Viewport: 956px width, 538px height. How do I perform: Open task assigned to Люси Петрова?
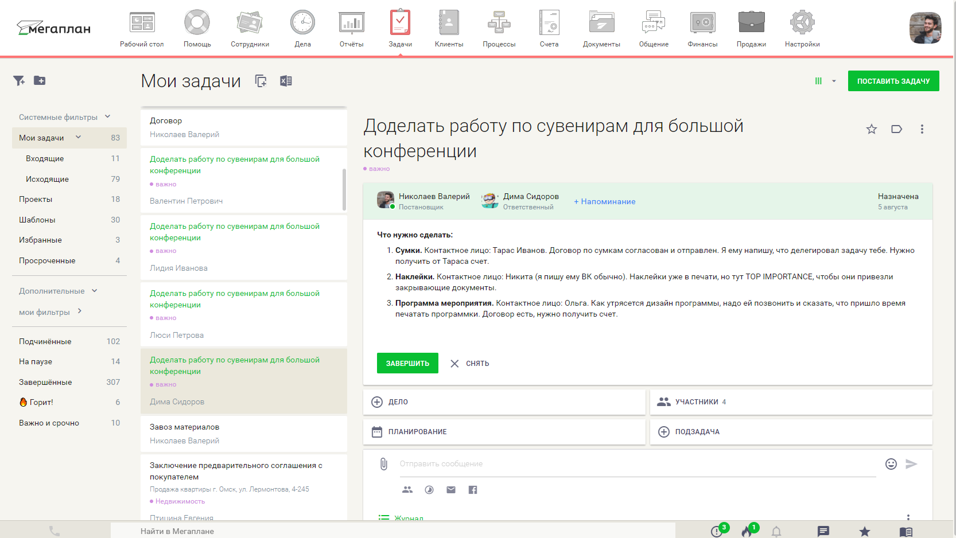point(243,314)
